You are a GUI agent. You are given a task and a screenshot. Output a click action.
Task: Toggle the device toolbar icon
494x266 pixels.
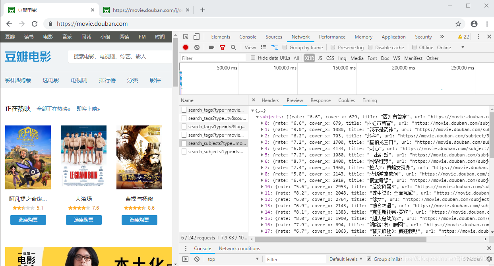tap(196, 37)
